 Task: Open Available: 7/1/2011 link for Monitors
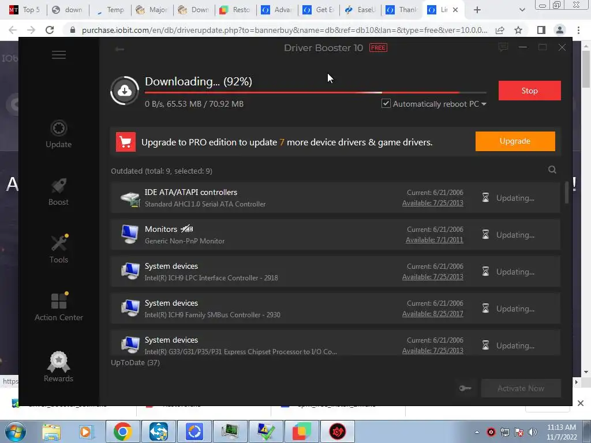(434, 239)
